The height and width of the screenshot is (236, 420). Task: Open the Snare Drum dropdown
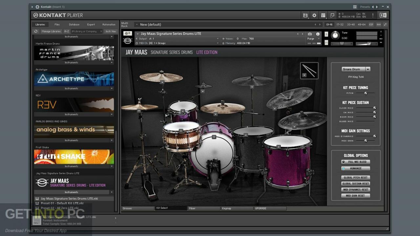click(356, 69)
